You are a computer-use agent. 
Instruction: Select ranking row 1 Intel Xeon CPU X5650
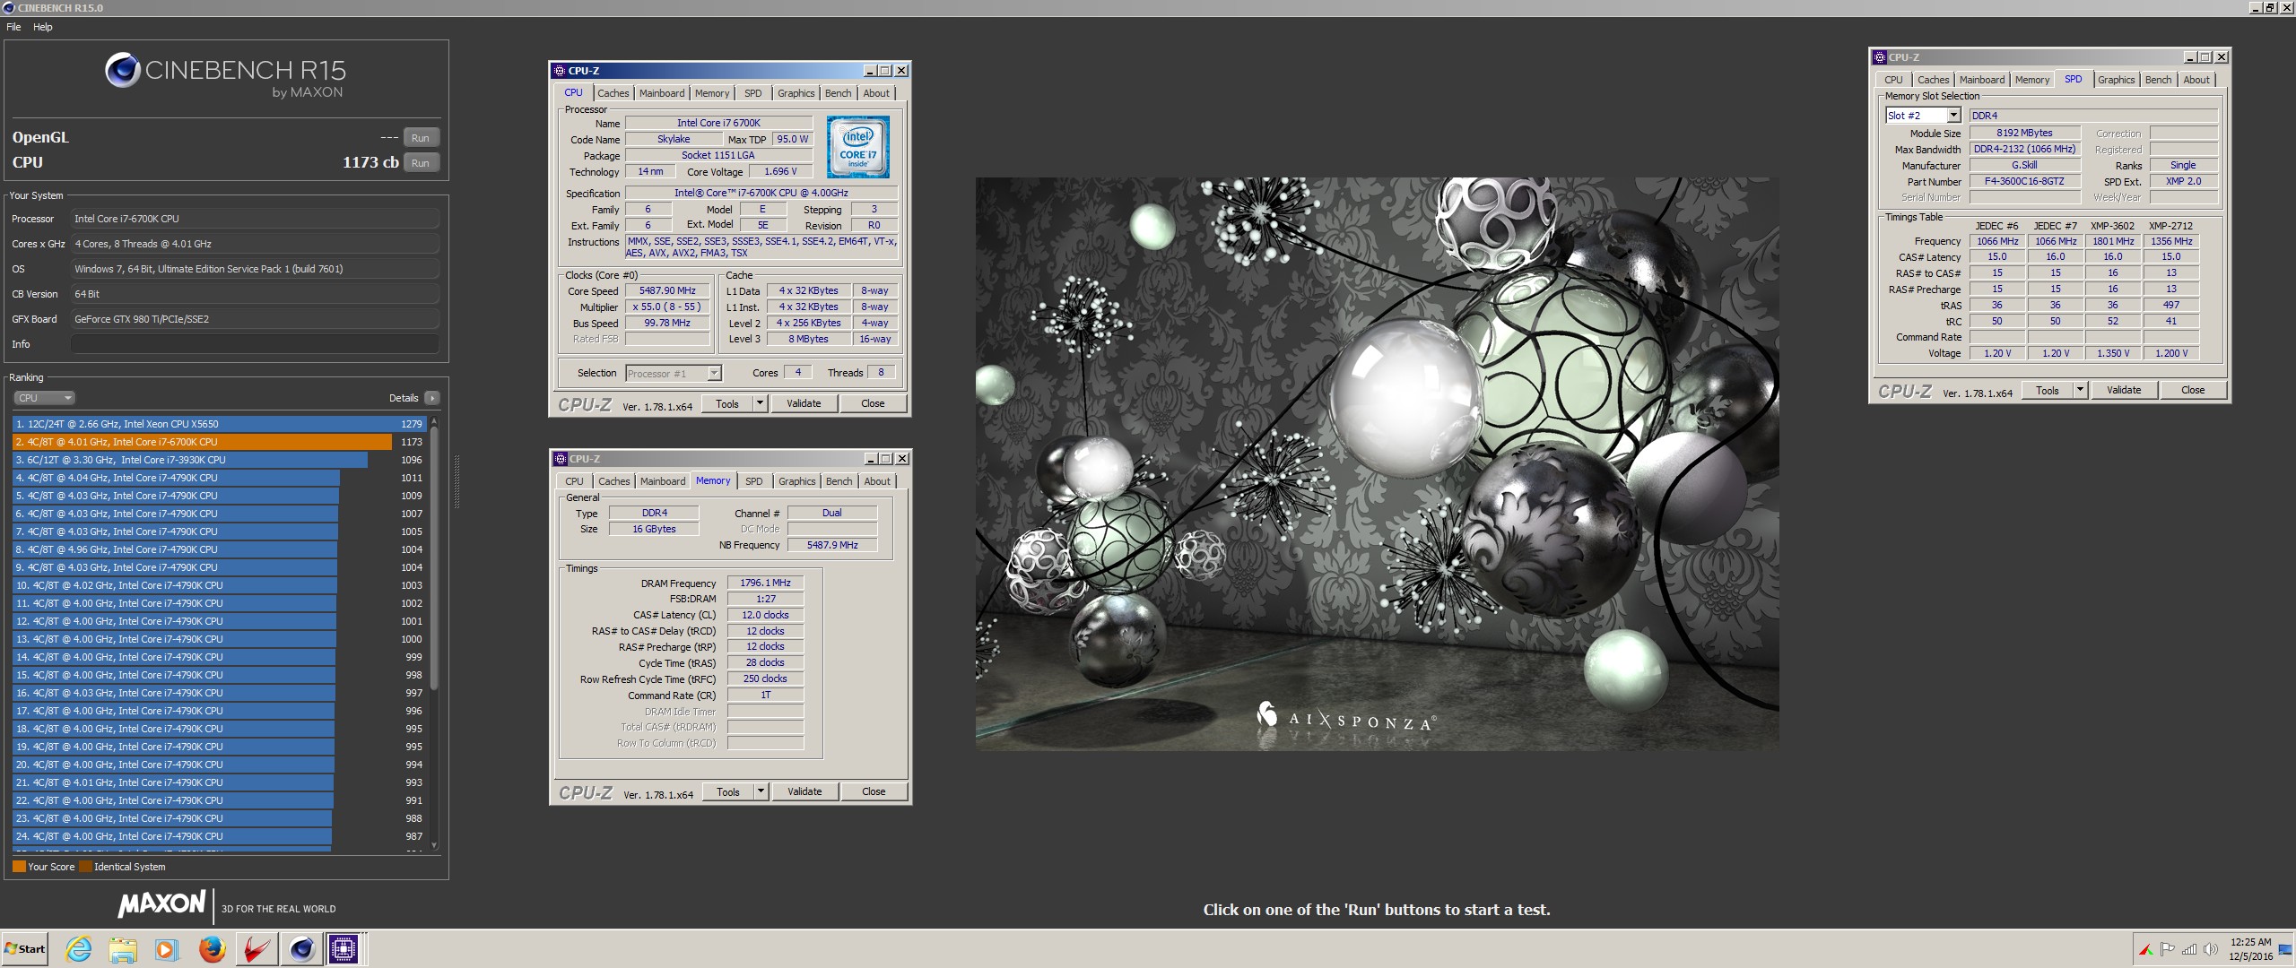click(220, 424)
